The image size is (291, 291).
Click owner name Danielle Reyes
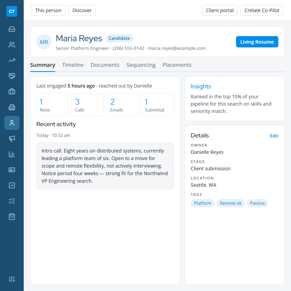207,152
